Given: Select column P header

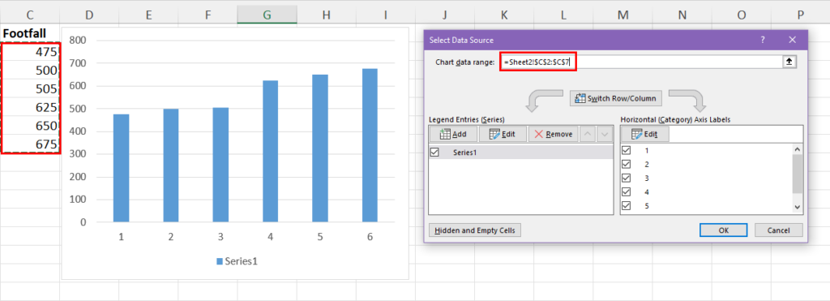Looking at the screenshot, I should [x=800, y=16].
